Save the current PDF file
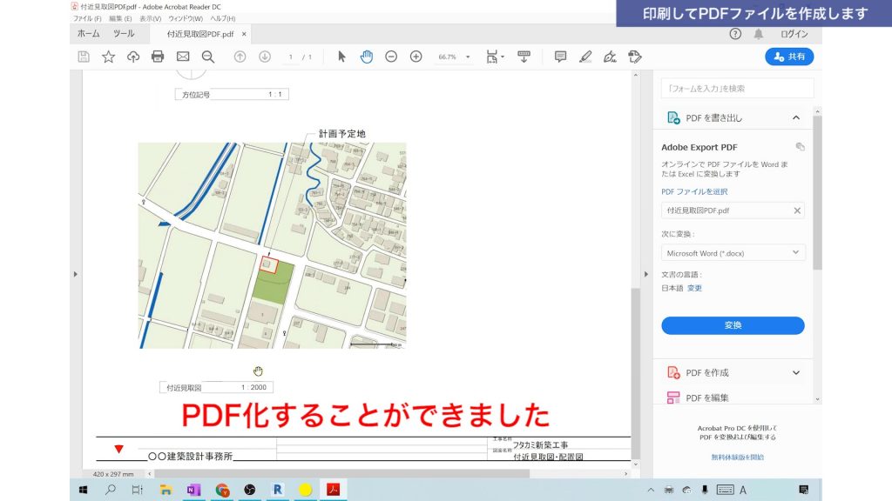Screen dimensions: 892x501 (x=84, y=57)
